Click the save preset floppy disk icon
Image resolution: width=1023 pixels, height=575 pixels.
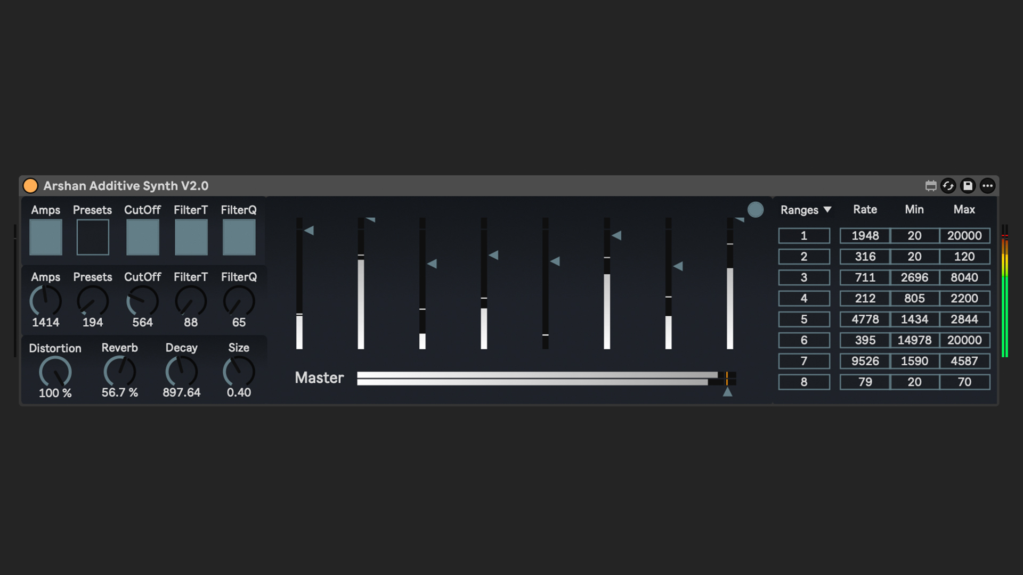pyautogui.click(x=968, y=186)
